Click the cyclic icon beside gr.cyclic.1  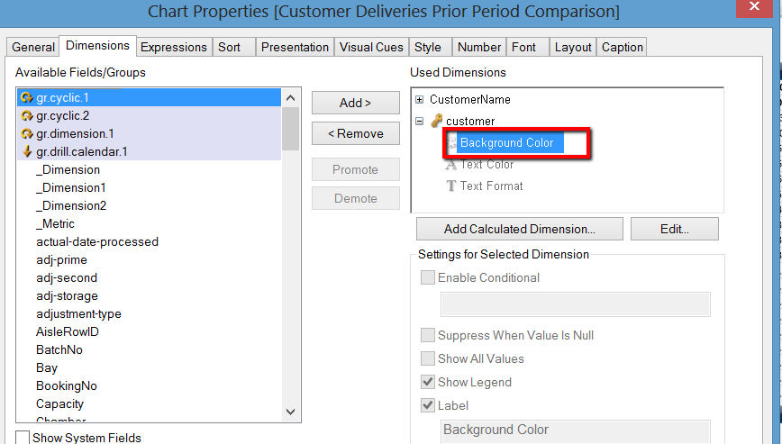pos(27,97)
